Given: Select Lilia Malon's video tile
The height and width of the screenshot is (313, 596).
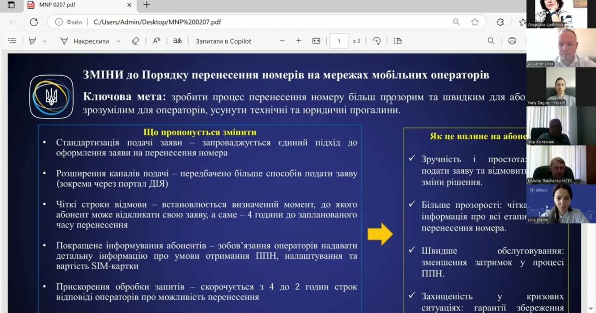Looking at the screenshot, I should [x=561, y=204].
